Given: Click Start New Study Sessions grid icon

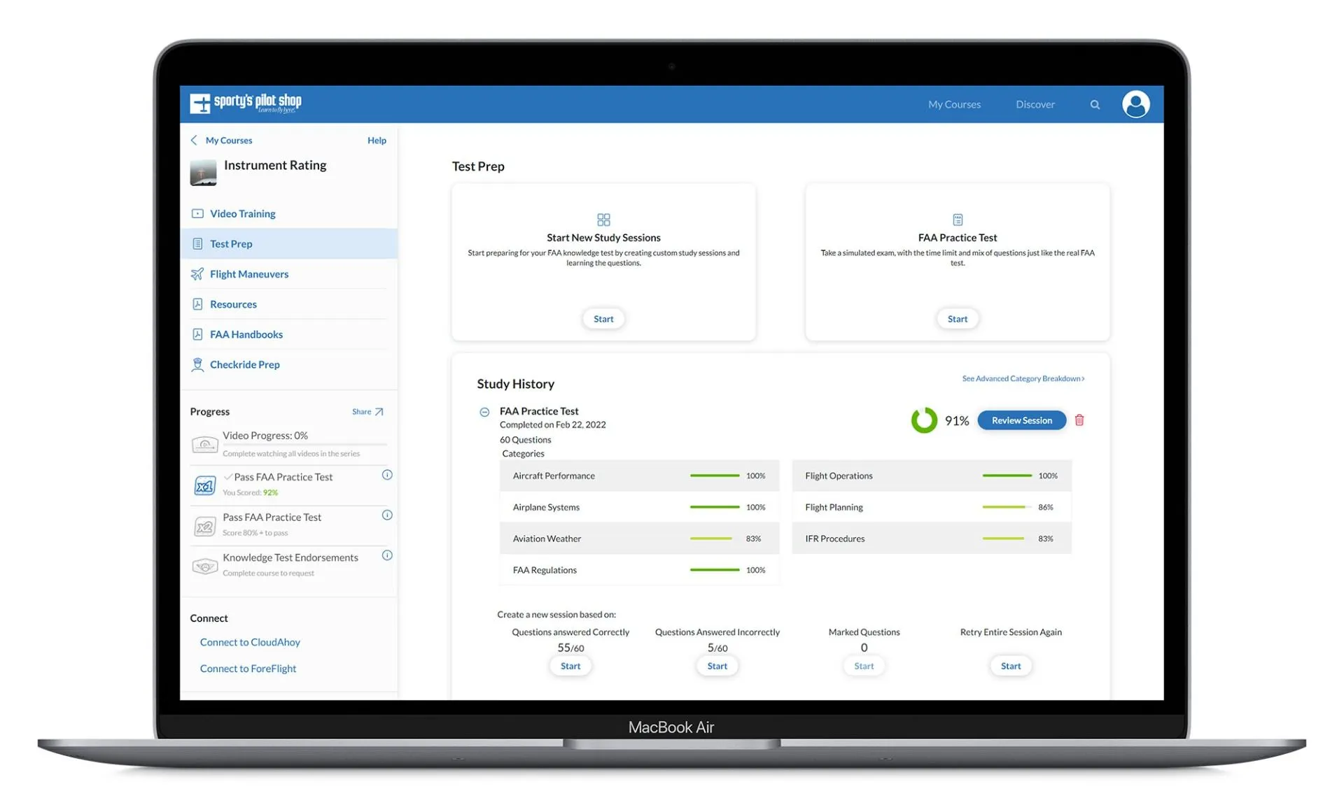Looking at the screenshot, I should [603, 220].
